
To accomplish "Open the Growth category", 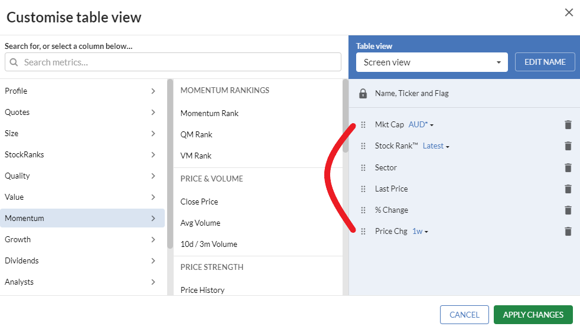I will coord(82,240).
